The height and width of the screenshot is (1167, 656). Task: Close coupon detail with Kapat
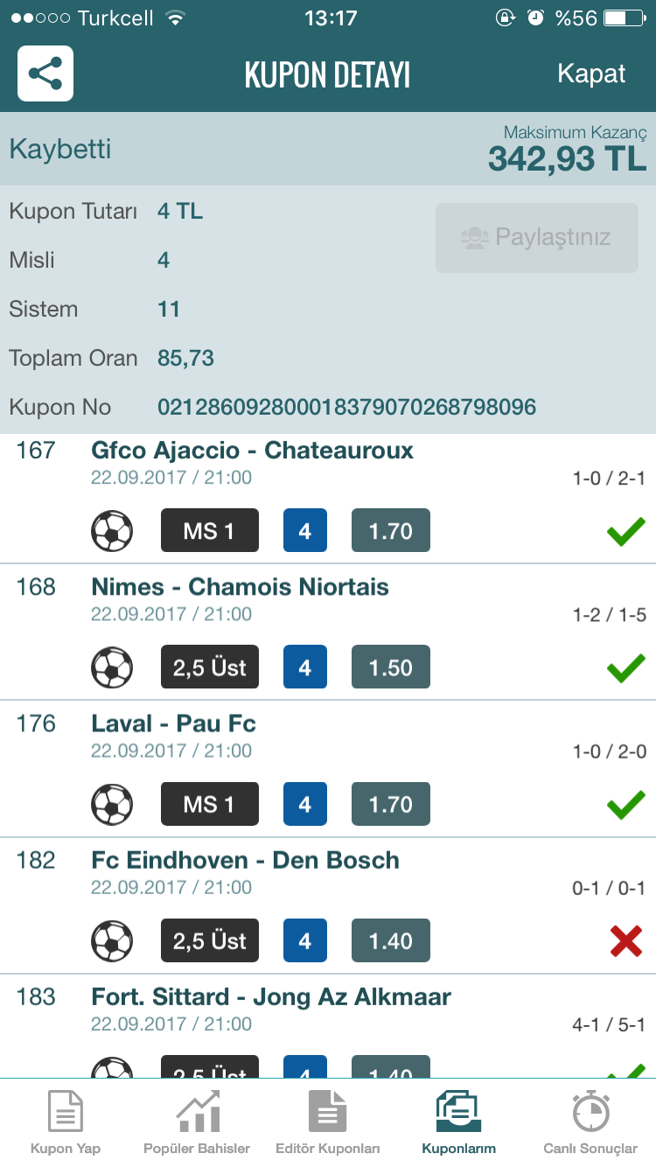[591, 73]
